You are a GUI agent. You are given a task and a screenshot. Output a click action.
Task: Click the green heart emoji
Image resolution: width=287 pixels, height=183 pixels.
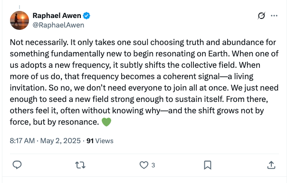pyautogui.click(x=106, y=122)
